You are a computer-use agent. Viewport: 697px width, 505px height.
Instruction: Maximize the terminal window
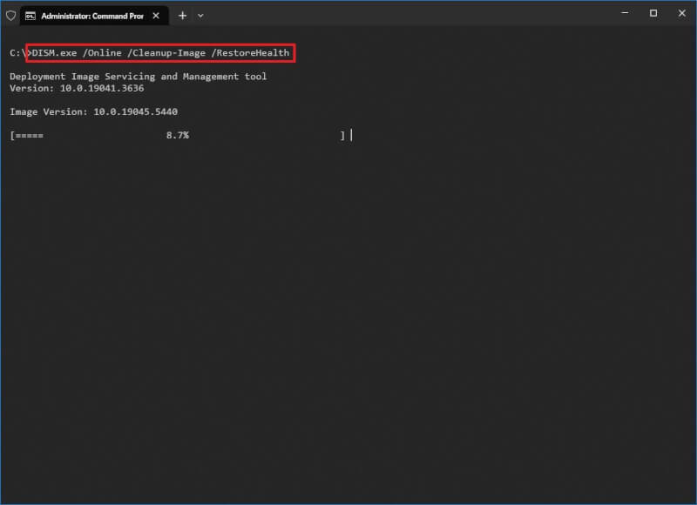pos(653,13)
